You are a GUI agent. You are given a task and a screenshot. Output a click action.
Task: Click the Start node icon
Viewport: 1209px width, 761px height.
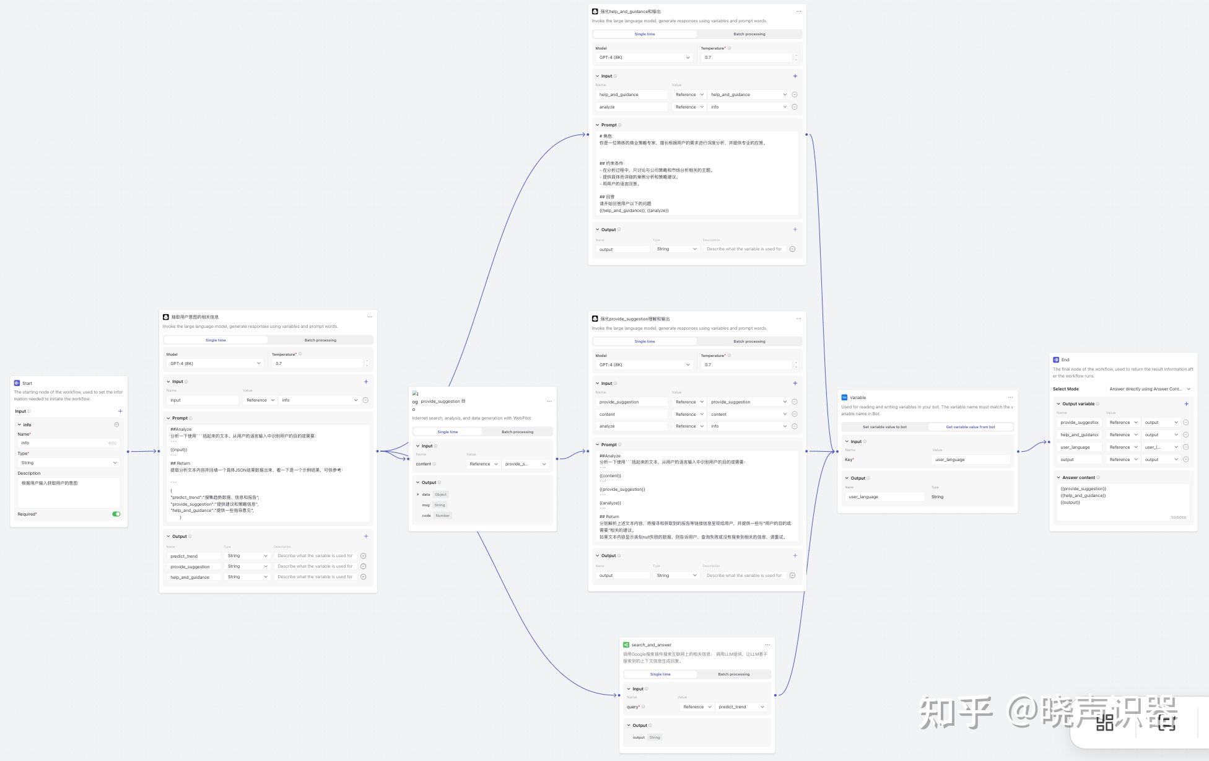click(17, 383)
